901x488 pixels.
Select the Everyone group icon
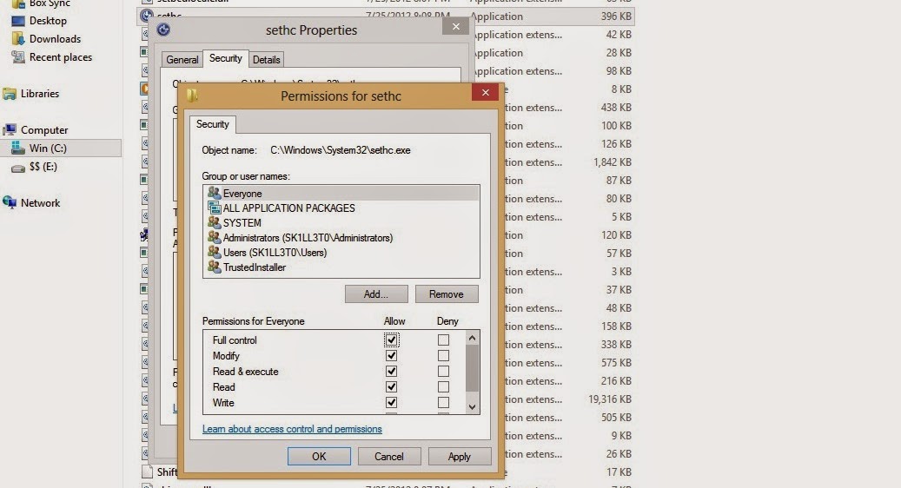pyautogui.click(x=215, y=193)
